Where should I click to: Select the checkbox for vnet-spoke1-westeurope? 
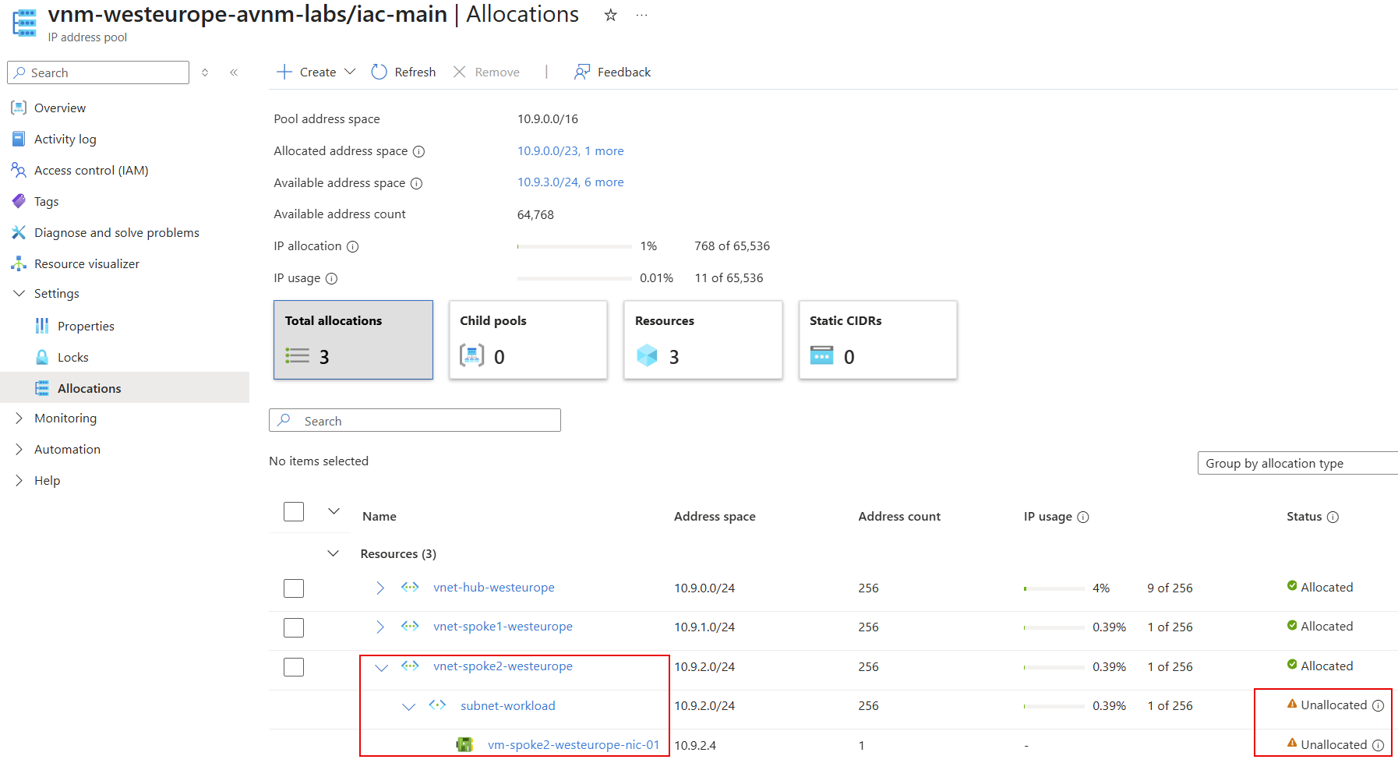pos(294,627)
